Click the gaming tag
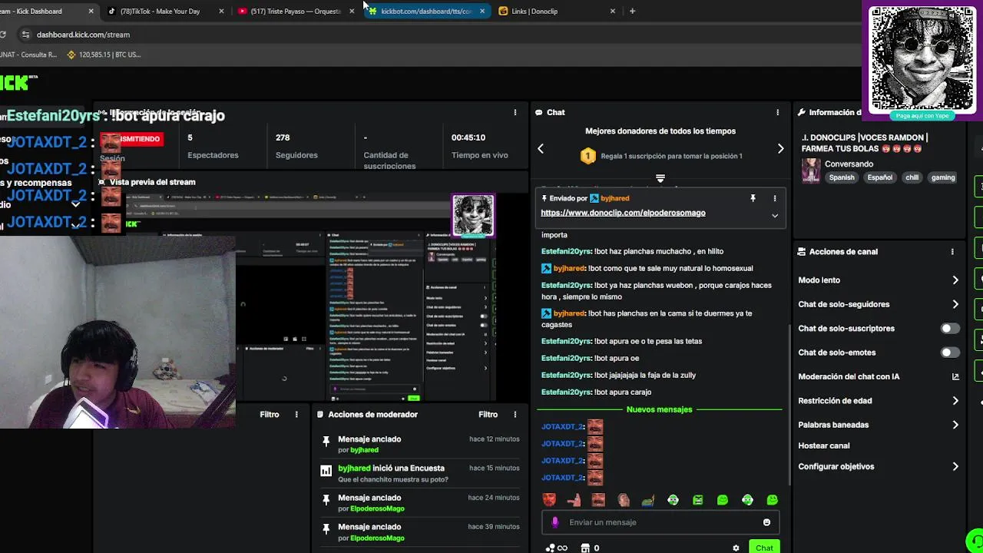983x553 pixels. pos(943,177)
